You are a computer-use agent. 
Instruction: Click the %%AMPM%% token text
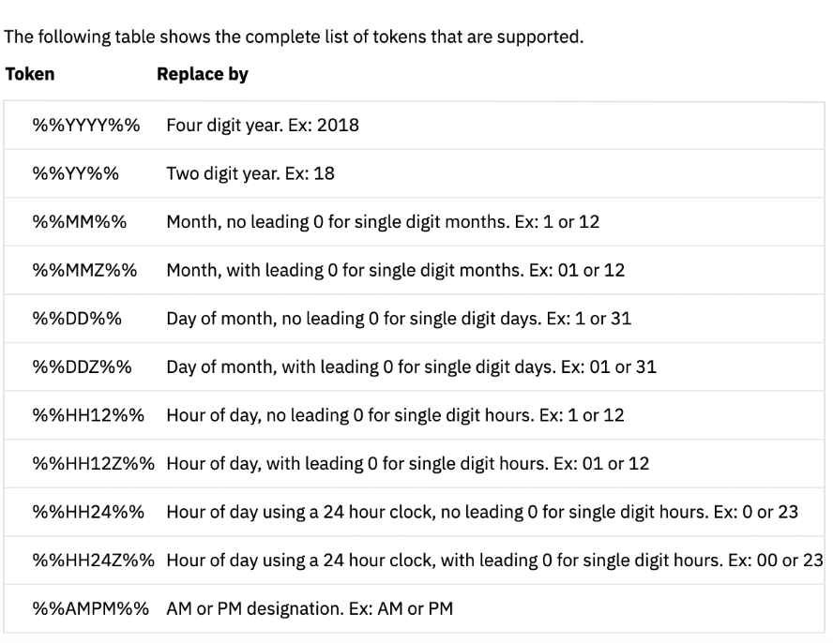point(91,609)
